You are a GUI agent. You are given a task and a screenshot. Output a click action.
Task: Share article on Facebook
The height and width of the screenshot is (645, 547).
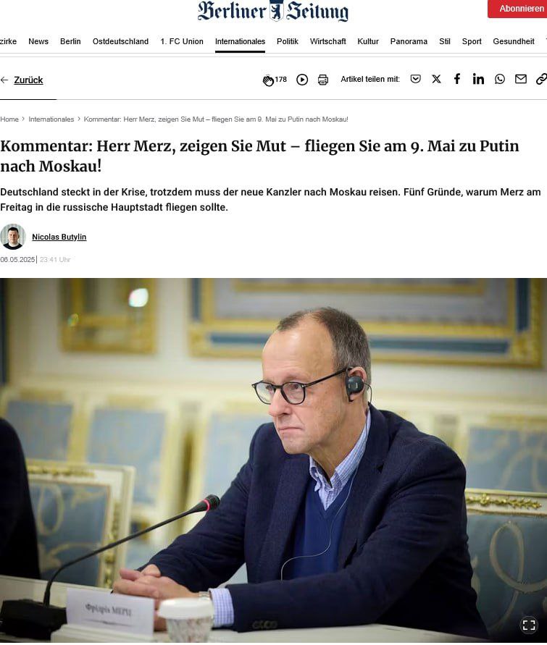pyautogui.click(x=457, y=79)
